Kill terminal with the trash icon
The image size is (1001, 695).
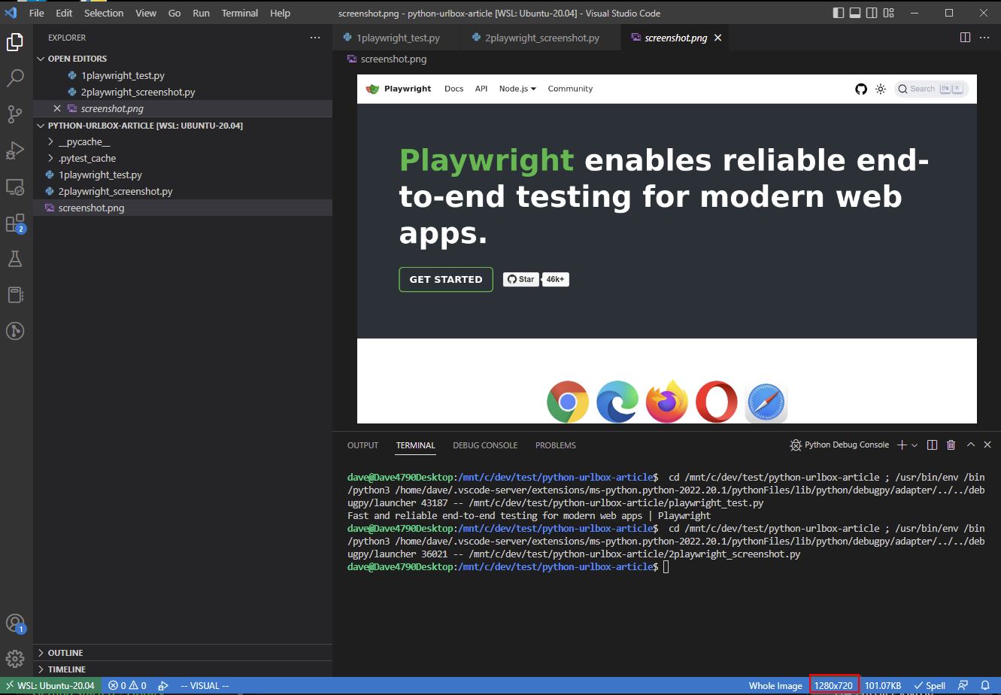tap(951, 445)
